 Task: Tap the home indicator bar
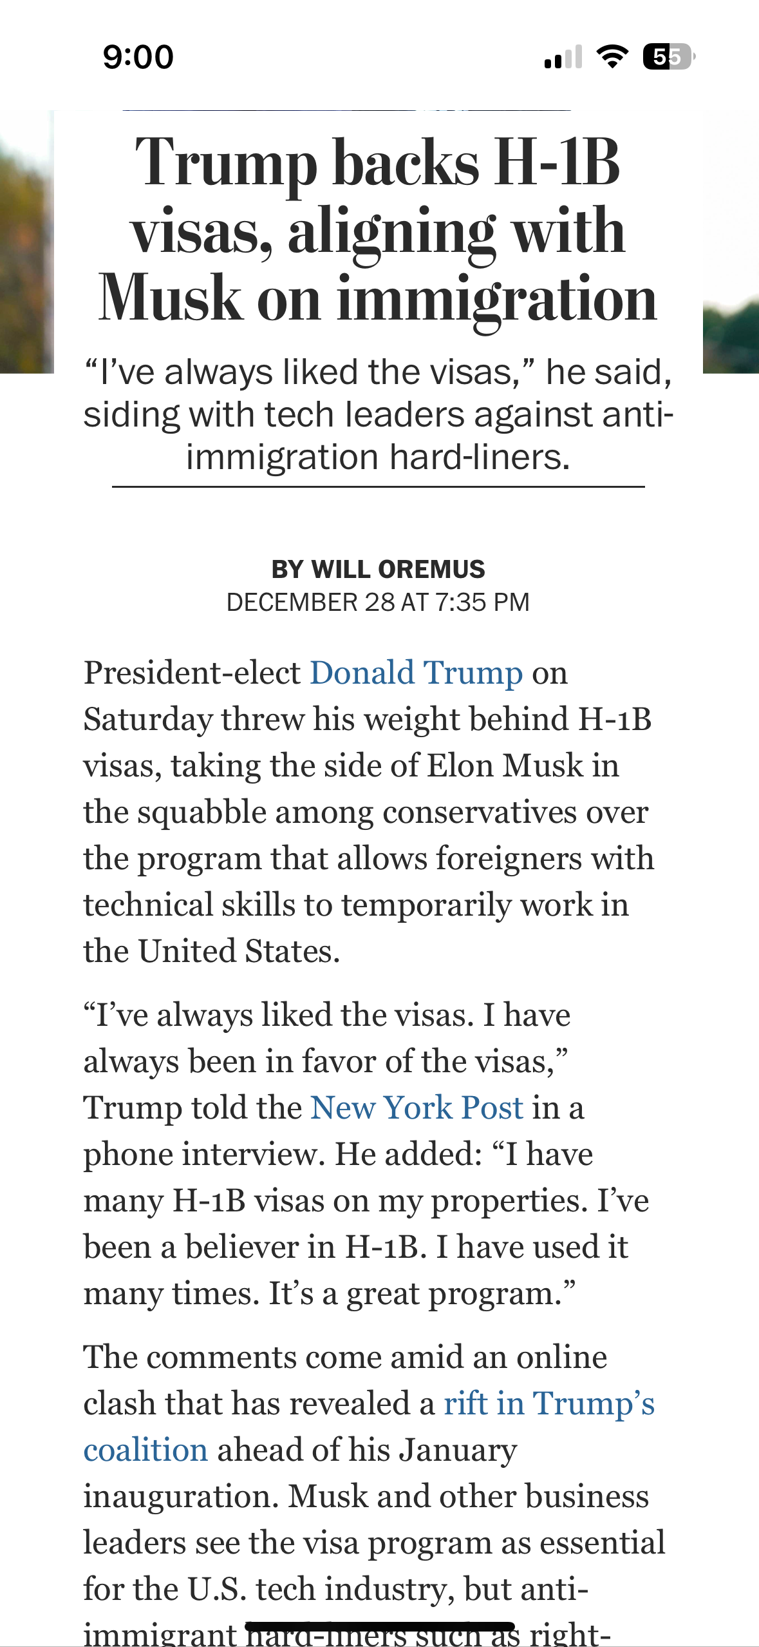tap(379, 1625)
